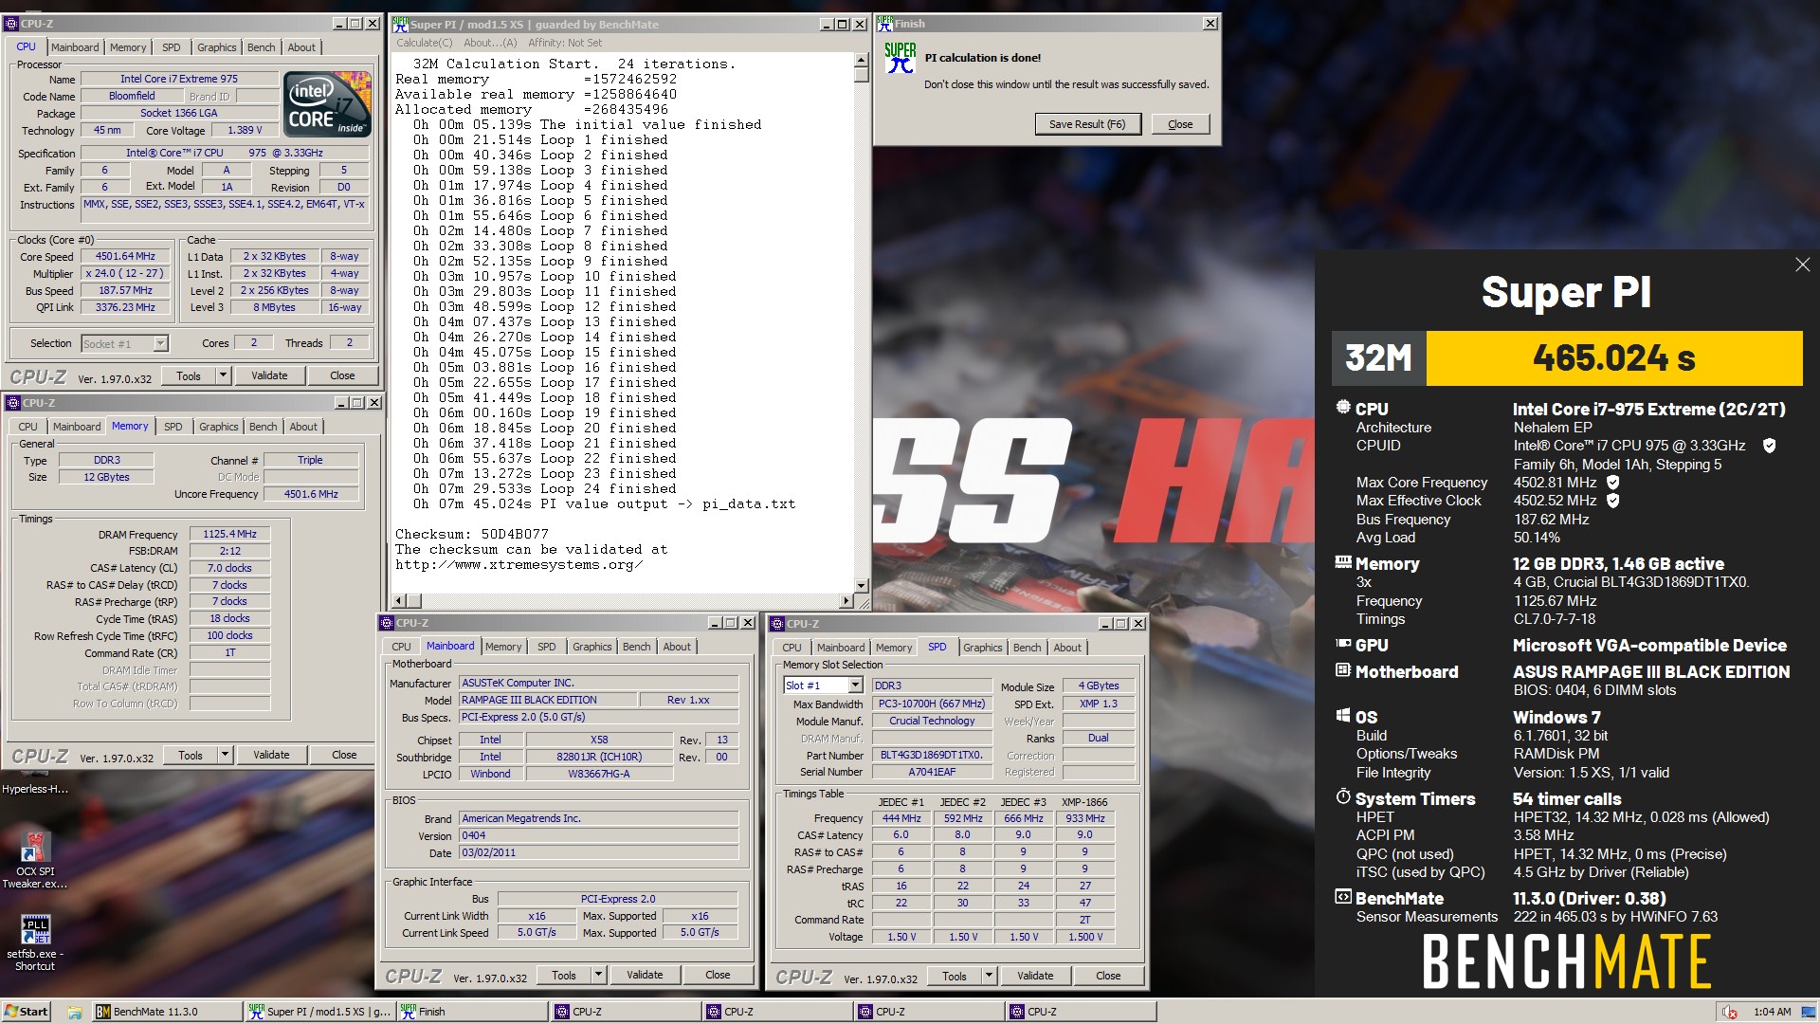This screenshot has height=1024, width=1820.
Task: Open the Tools dropdown arrow in CPU-Z CPU window
Action: (223, 376)
